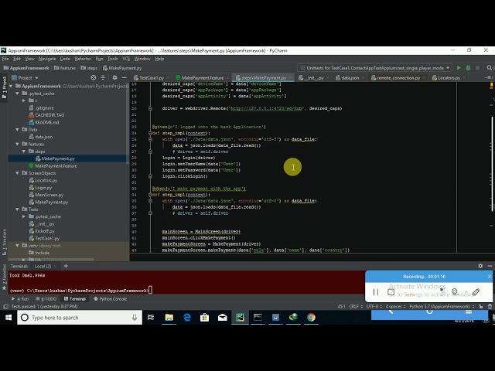Collapse the Data folder
Viewport: 495px width, 371px height.
pyautogui.click(x=17, y=130)
